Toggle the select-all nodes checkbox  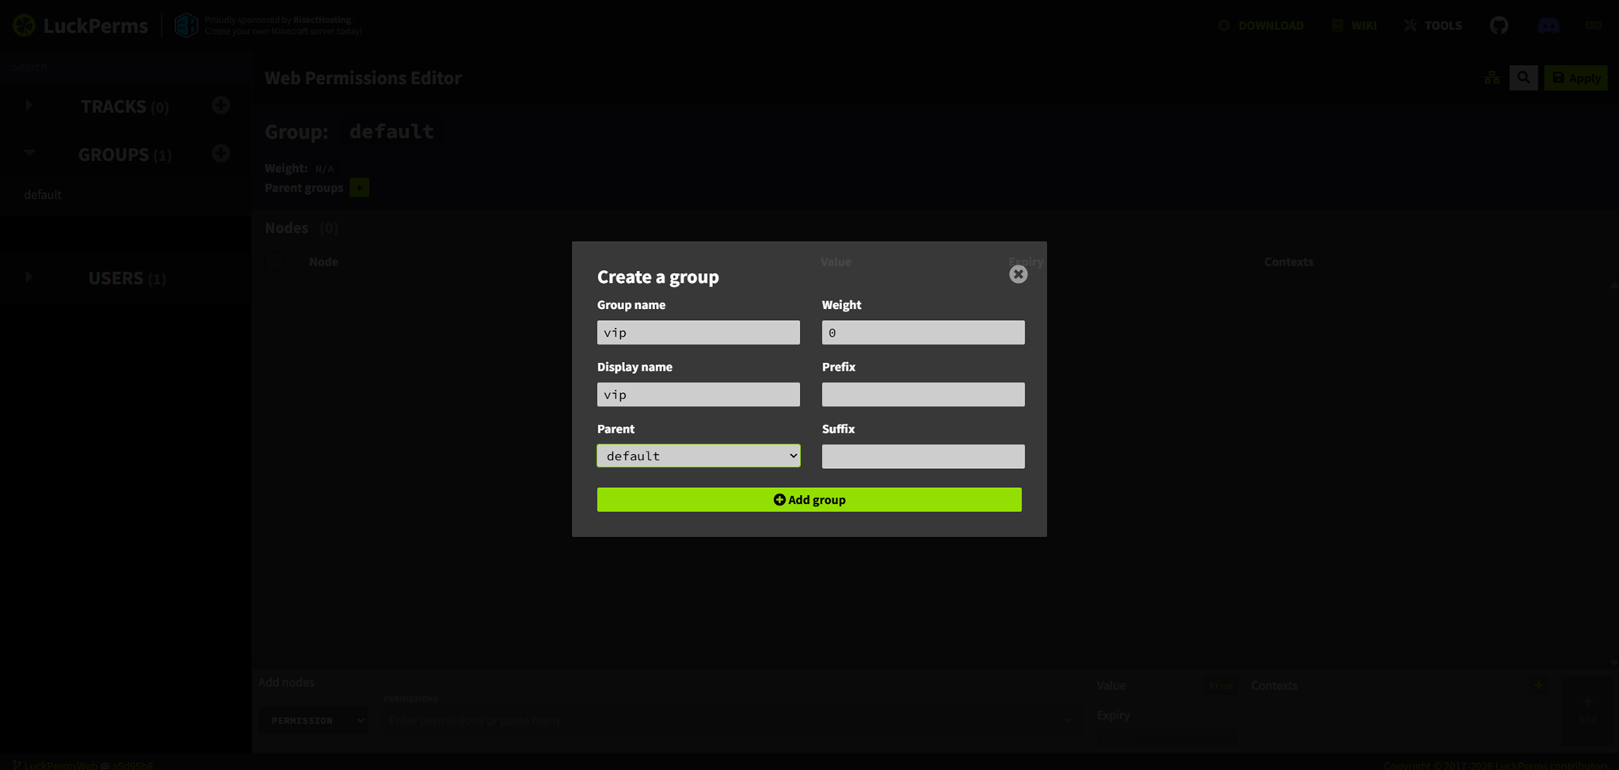275,261
